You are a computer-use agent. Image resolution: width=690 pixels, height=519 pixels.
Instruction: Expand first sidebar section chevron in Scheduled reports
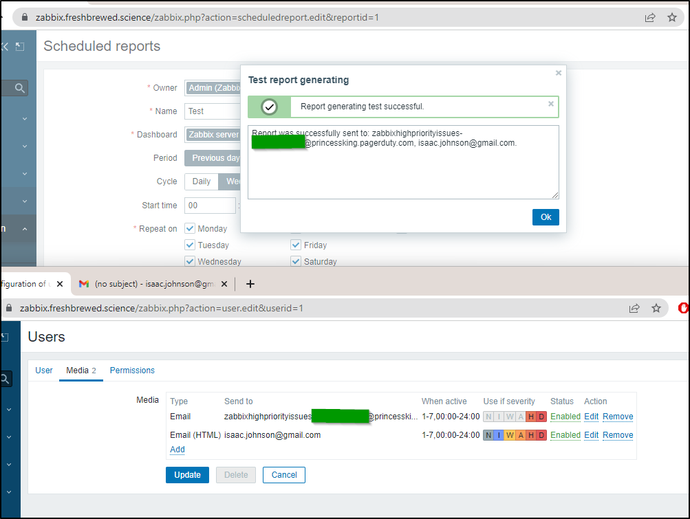click(x=25, y=119)
